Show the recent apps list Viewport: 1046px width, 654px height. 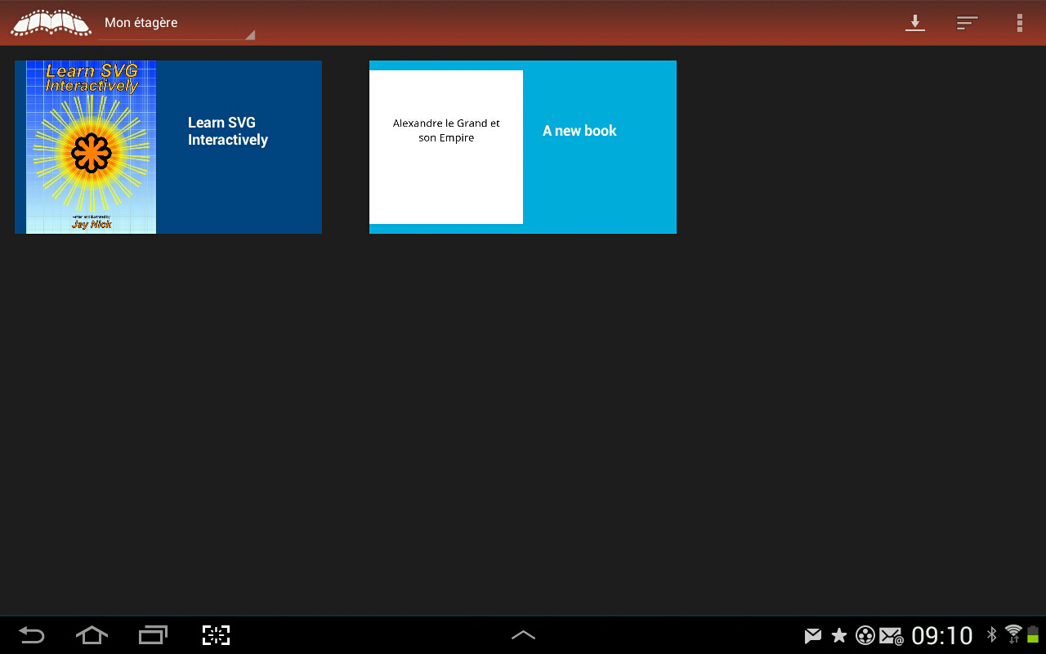tap(153, 635)
